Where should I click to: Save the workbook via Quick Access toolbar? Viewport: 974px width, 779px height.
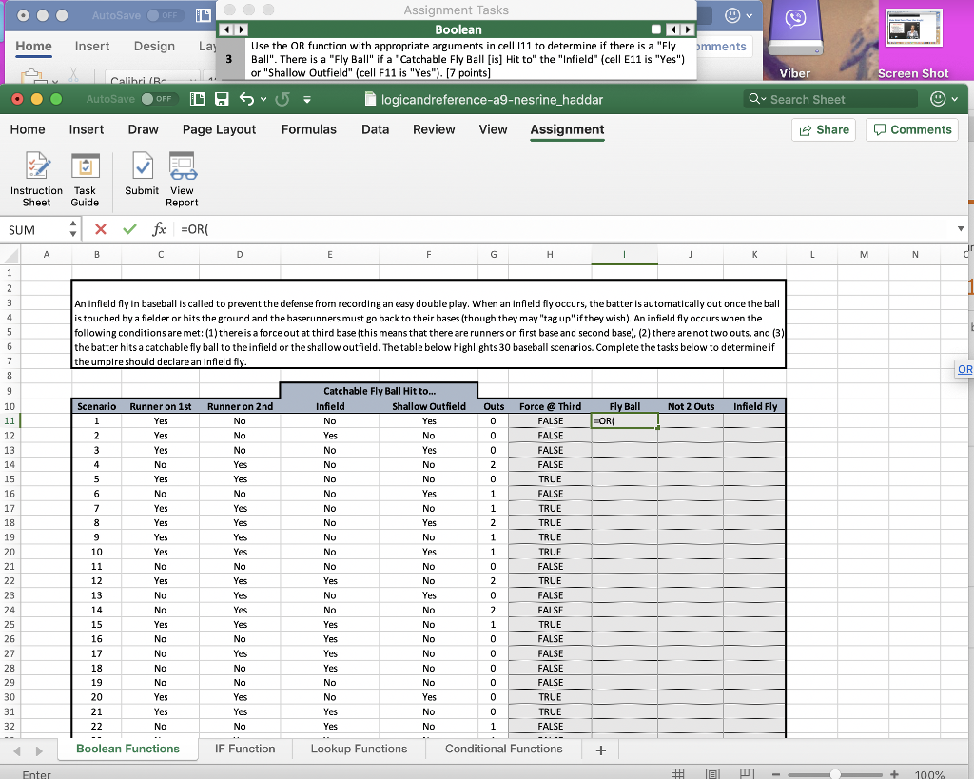click(223, 99)
